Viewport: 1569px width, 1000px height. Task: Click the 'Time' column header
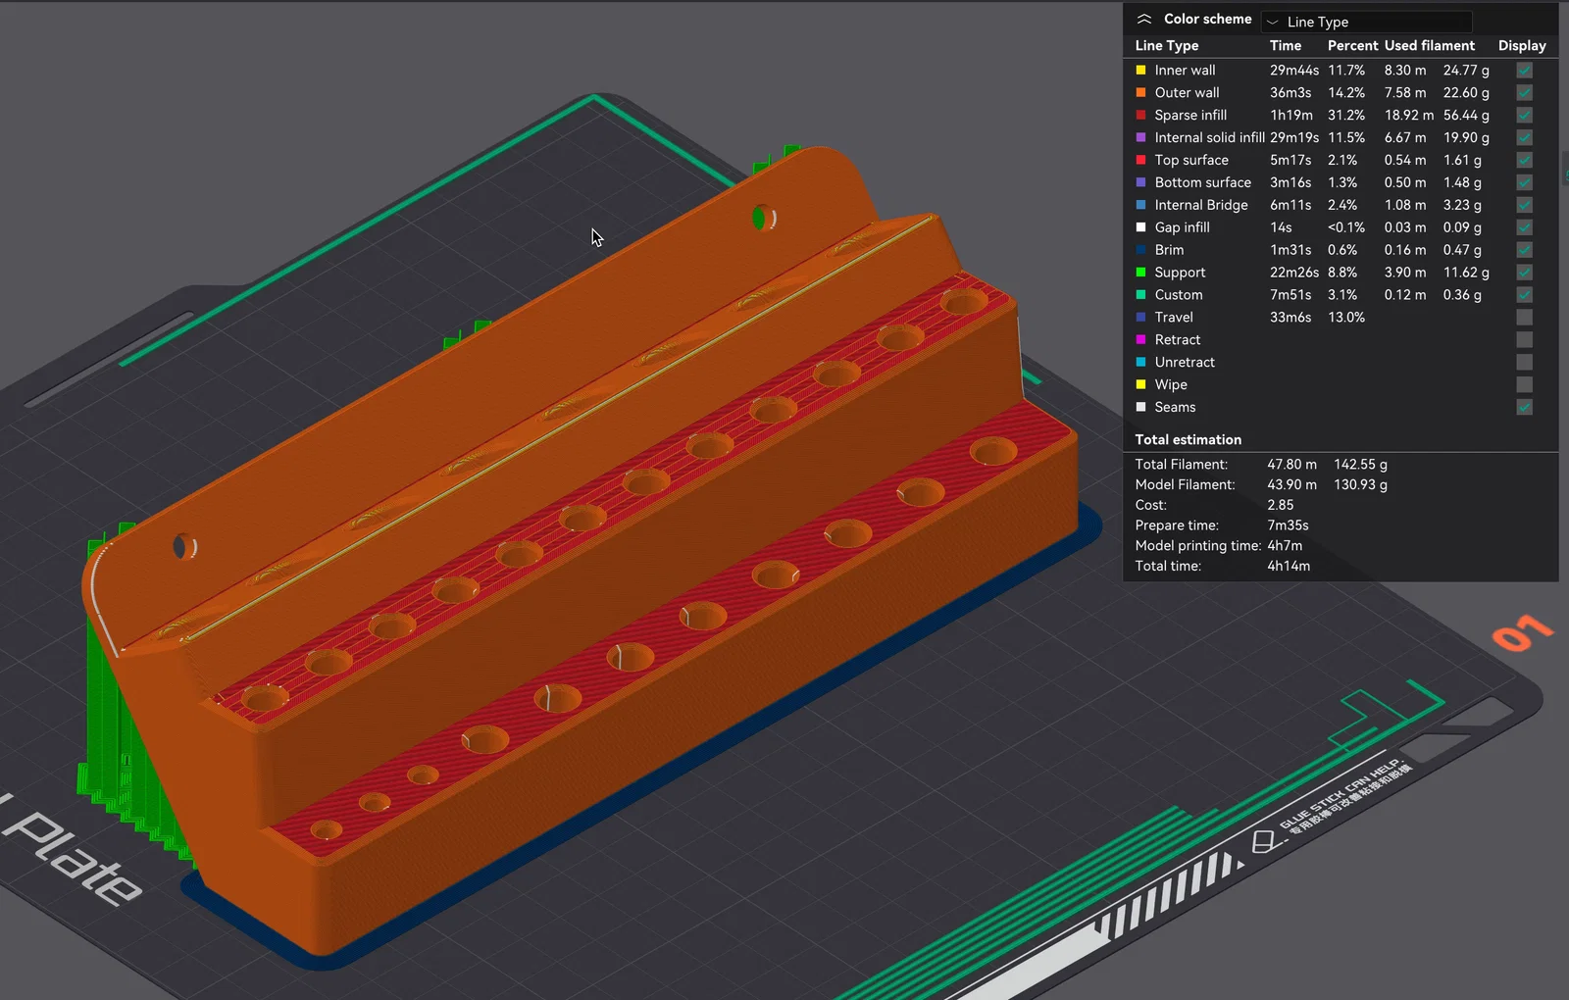click(1286, 46)
